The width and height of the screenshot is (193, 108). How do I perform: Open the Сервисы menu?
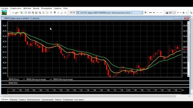58,8
